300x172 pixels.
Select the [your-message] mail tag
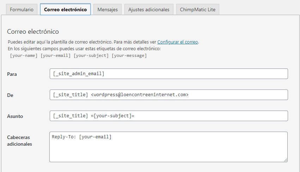[x=129, y=55]
